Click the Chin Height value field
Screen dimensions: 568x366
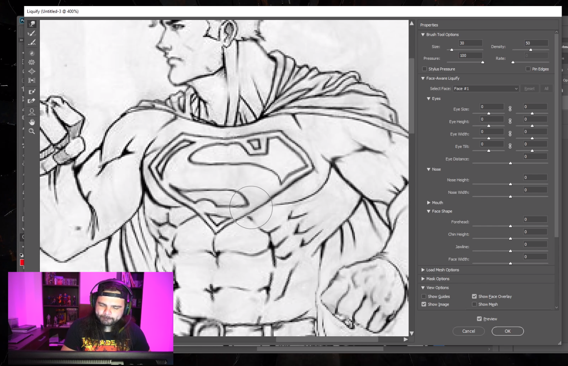point(535,232)
